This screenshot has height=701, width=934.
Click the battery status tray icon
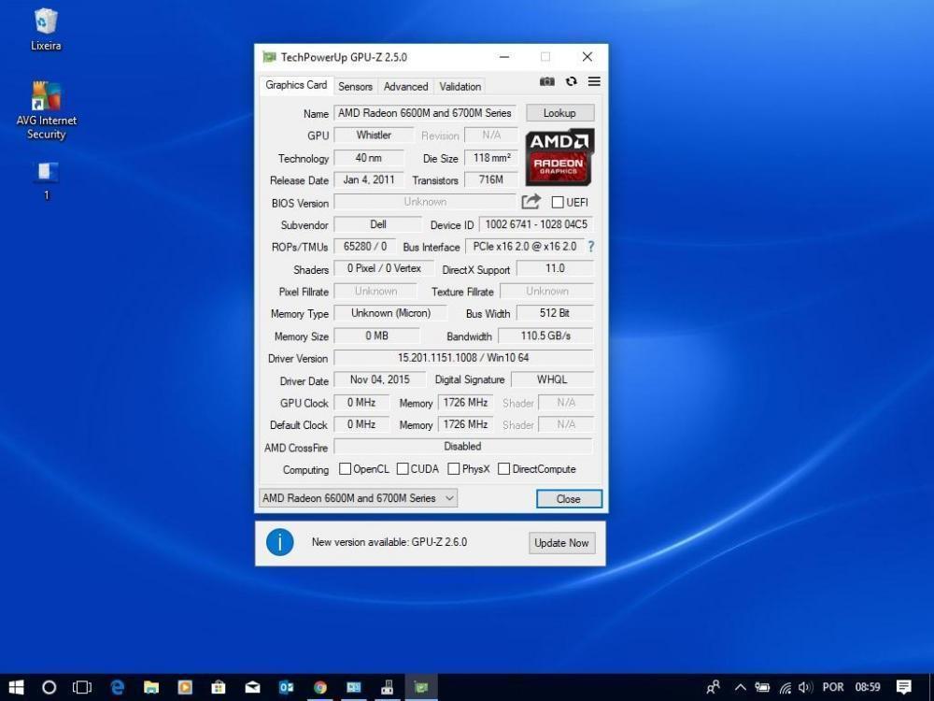coord(762,687)
